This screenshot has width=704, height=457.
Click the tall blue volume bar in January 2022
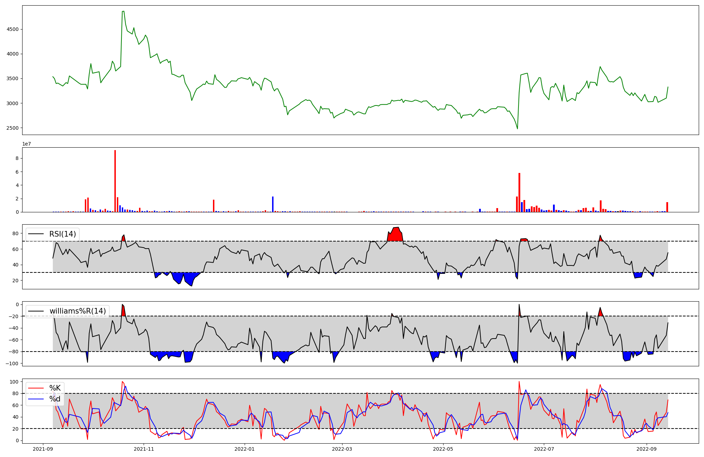(273, 204)
